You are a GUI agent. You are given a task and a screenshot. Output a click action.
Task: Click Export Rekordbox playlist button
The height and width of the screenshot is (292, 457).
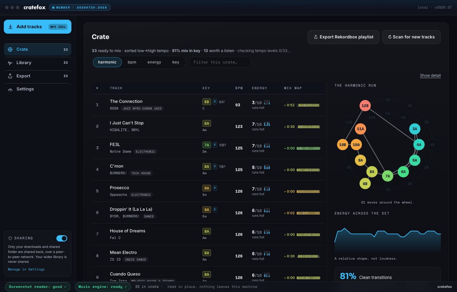click(x=343, y=37)
